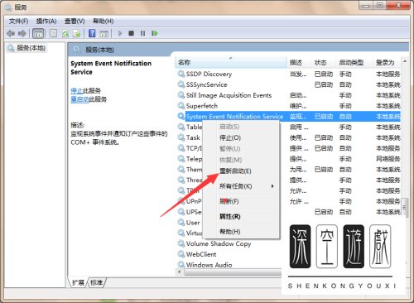Open the 文件(F) menu

click(18, 22)
